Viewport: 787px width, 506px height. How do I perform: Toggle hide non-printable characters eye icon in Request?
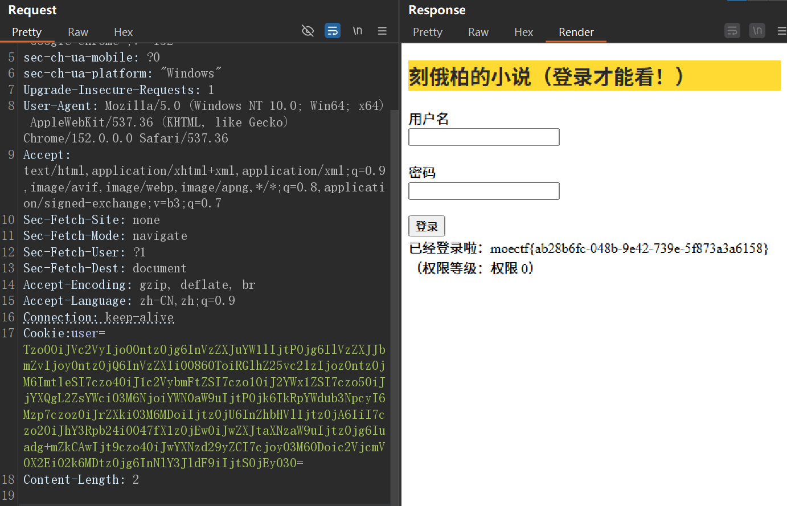(308, 31)
